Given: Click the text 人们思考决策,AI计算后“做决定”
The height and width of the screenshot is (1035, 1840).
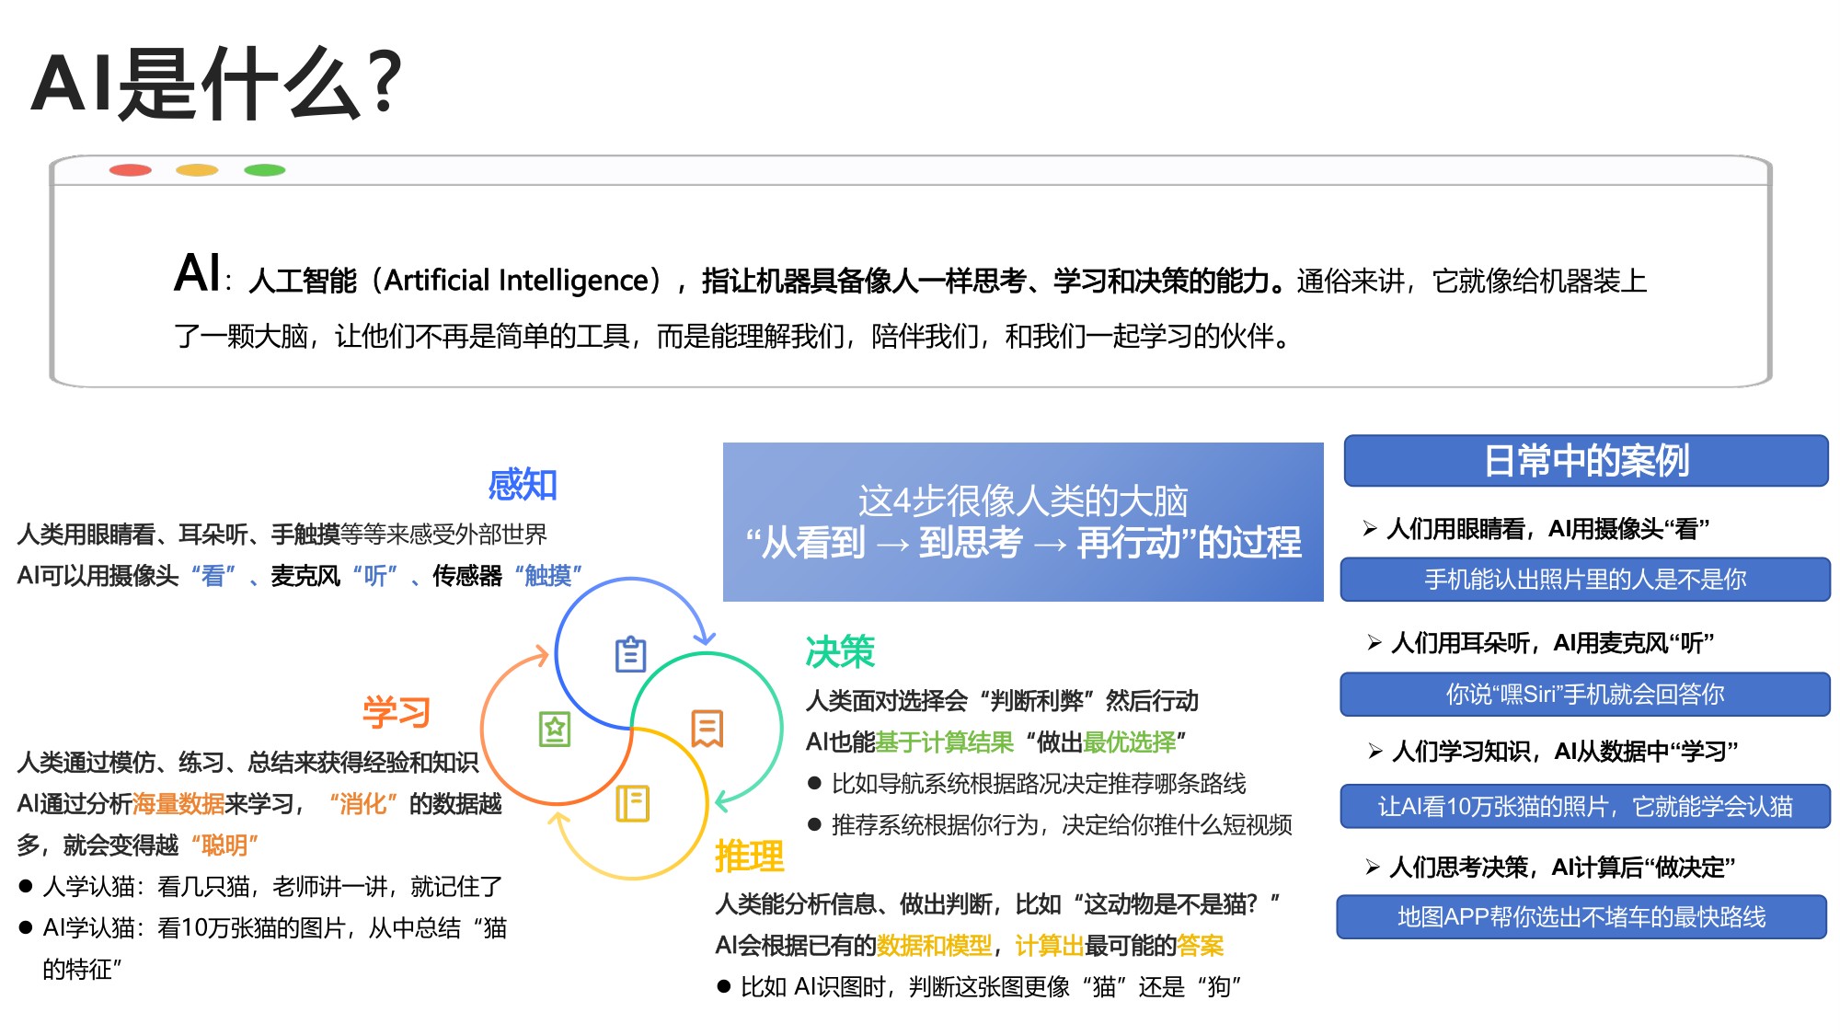Looking at the screenshot, I should click(1562, 867).
